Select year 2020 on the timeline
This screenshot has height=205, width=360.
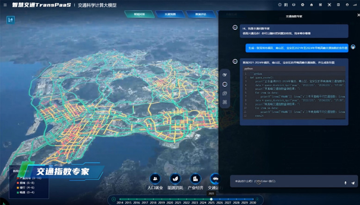[170, 203]
